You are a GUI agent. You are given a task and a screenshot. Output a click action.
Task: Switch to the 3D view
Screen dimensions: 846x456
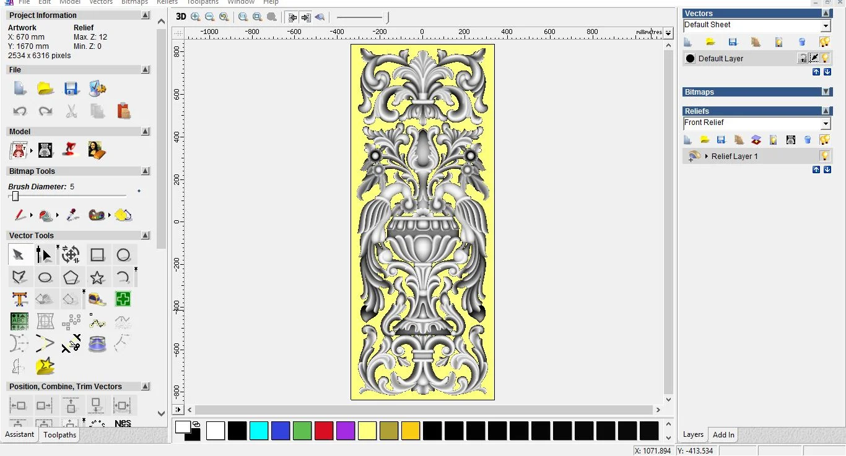pos(180,17)
